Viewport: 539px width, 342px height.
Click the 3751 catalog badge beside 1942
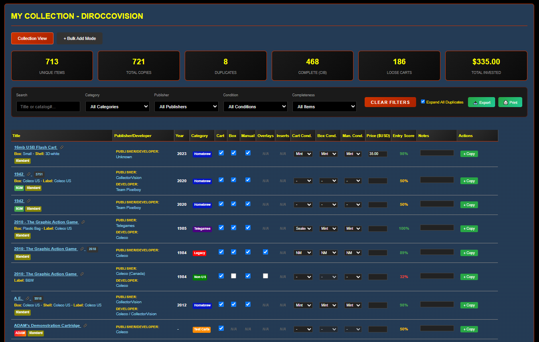click(x=39, y=174)
